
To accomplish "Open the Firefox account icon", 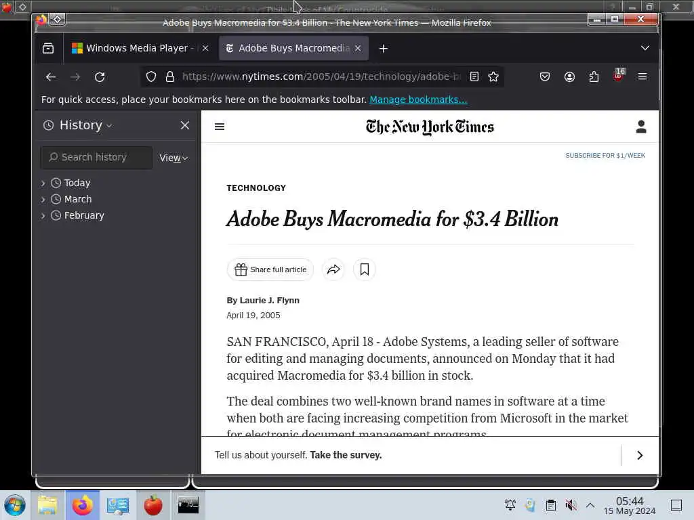I will 569,77.
